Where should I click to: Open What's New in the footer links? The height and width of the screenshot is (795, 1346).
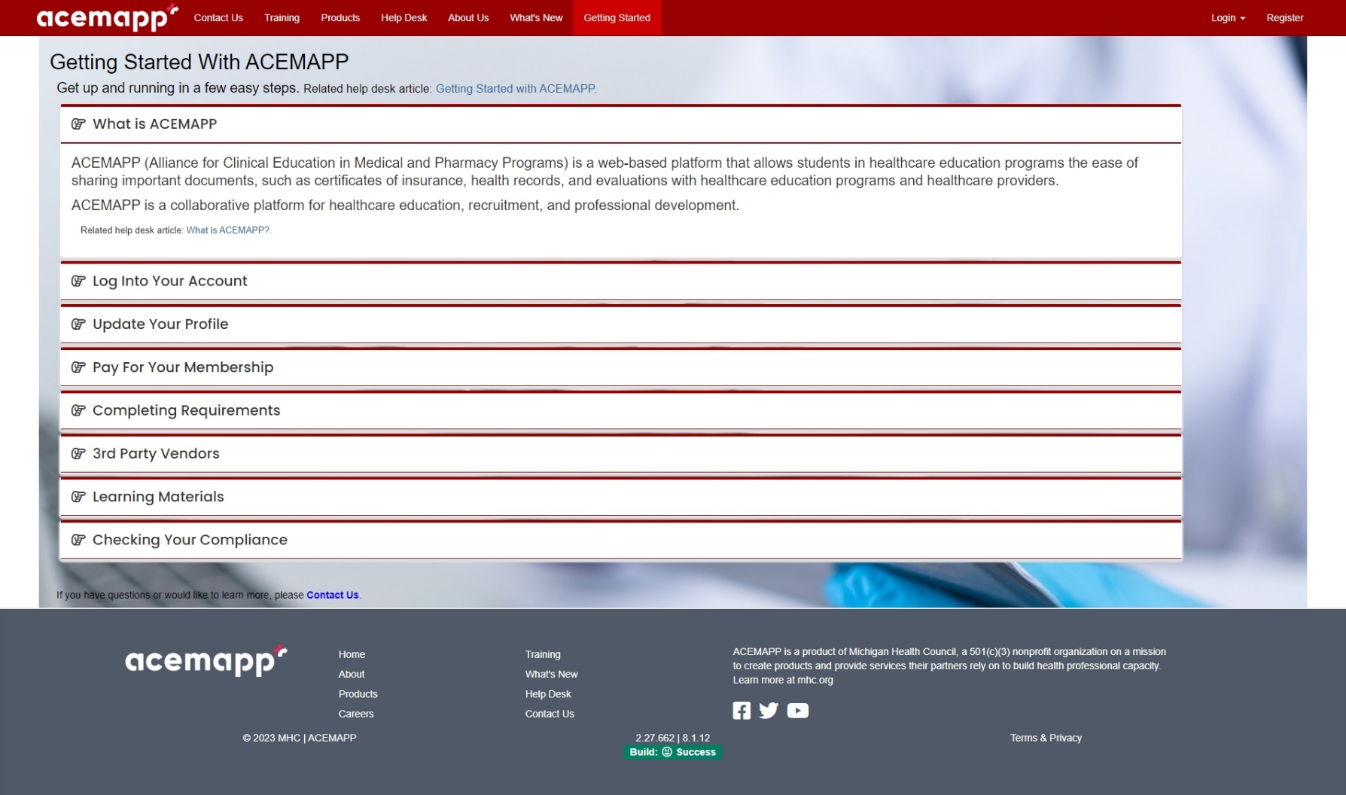(552, 675)
